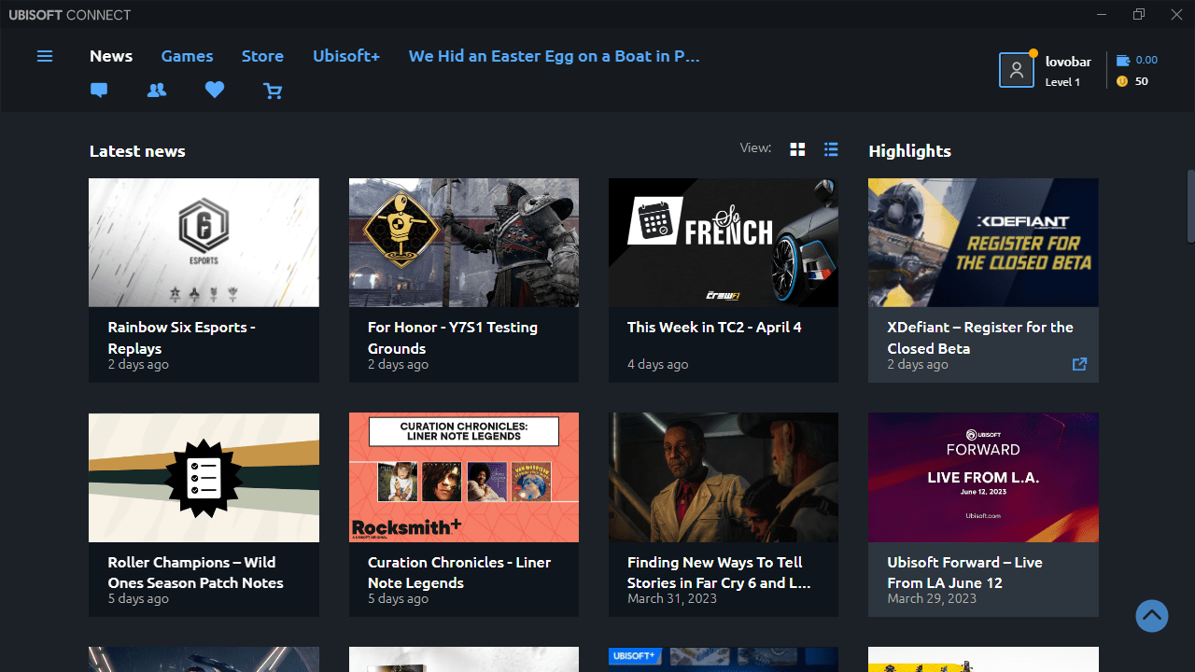This screenshot has height=672, width=1195.
Task: Click the scroll-to-top arrow button
Action: click(x=1152, y=616)
